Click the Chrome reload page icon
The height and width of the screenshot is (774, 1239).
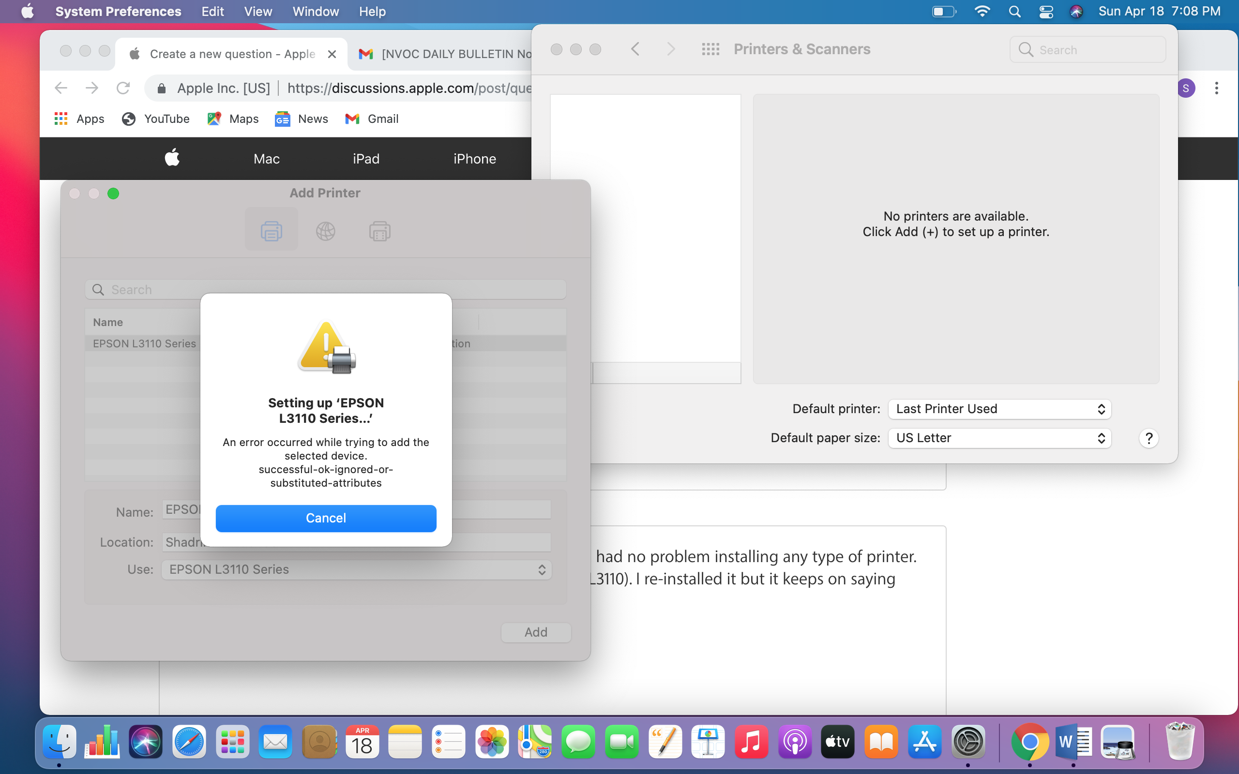123,88
